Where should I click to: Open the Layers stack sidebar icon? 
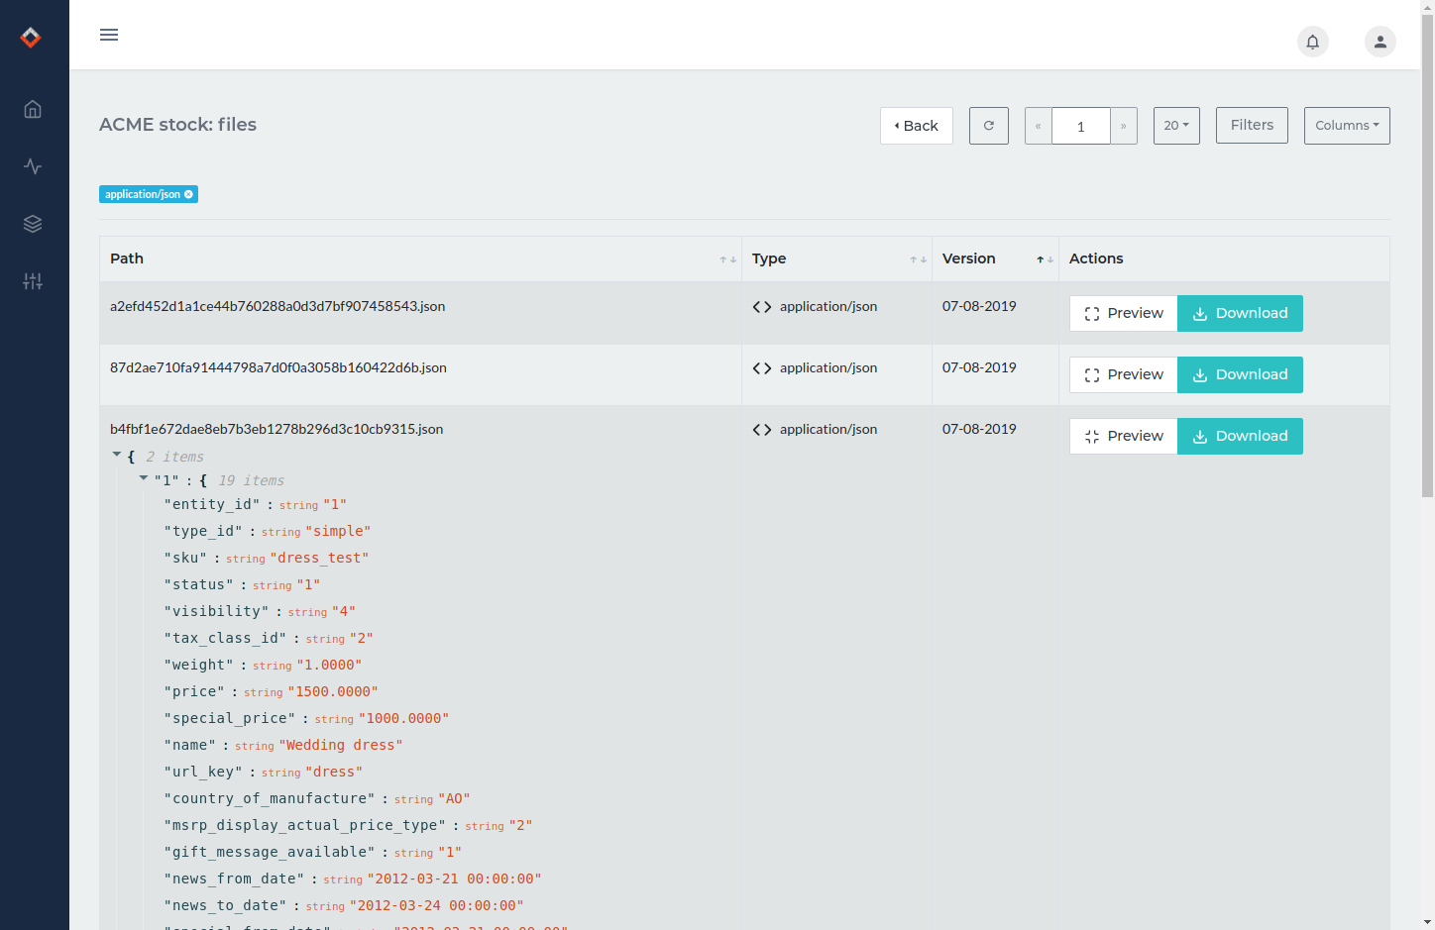coord(33,224)
